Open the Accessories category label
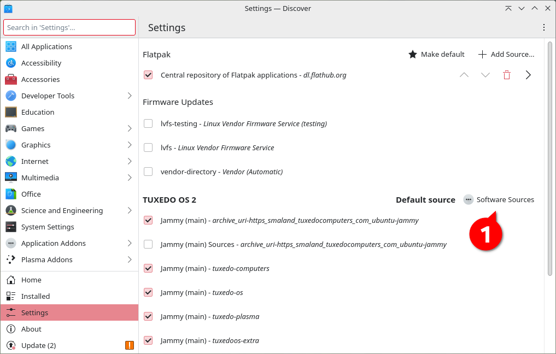 click(x=40, y=79)
